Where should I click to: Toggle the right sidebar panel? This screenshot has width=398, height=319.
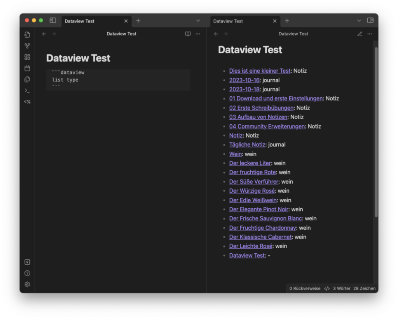pyautogui.click(x=370, y=21)
